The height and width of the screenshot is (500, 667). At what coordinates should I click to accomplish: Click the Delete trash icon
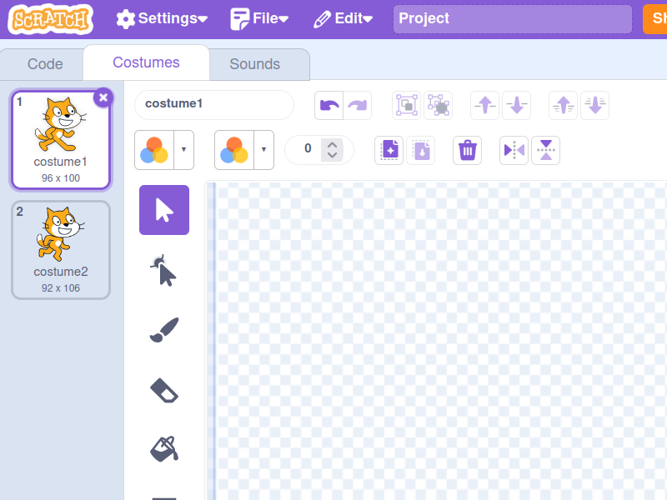(x=468, y=150)
